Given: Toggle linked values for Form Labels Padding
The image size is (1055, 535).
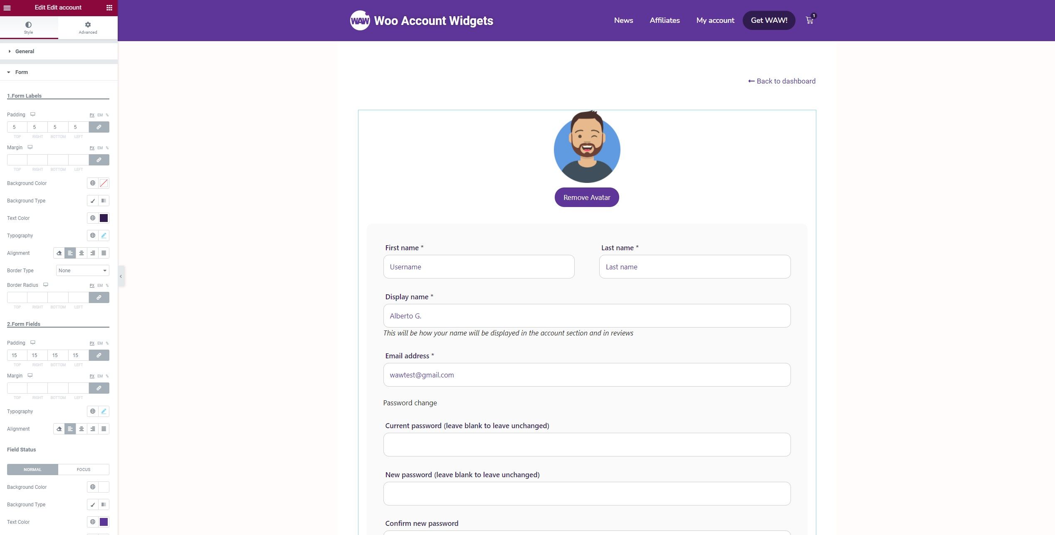Looking at the screenshot, I should tap(99, 127).
